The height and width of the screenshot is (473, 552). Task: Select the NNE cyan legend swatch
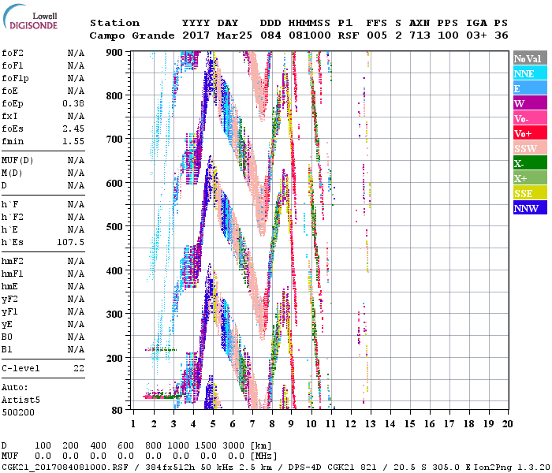pos(530,73)
